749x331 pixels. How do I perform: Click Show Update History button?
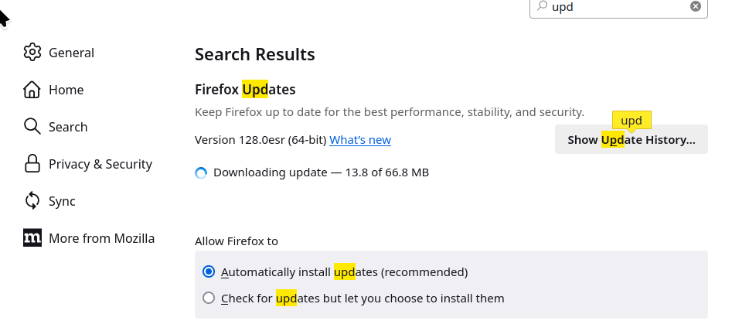pyautogui.click(x=631, y=139)
